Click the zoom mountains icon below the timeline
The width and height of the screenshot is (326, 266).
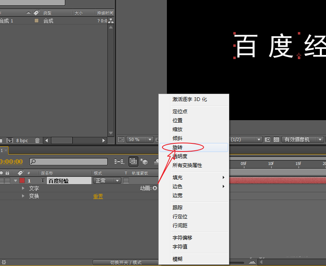(253, 262)
